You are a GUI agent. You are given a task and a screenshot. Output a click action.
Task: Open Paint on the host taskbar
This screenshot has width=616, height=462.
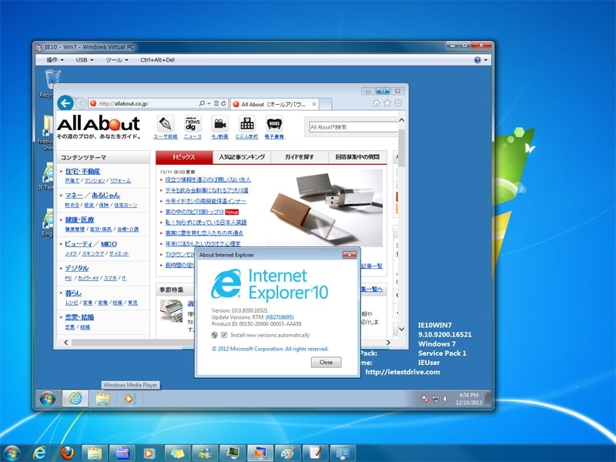[287, 454]
